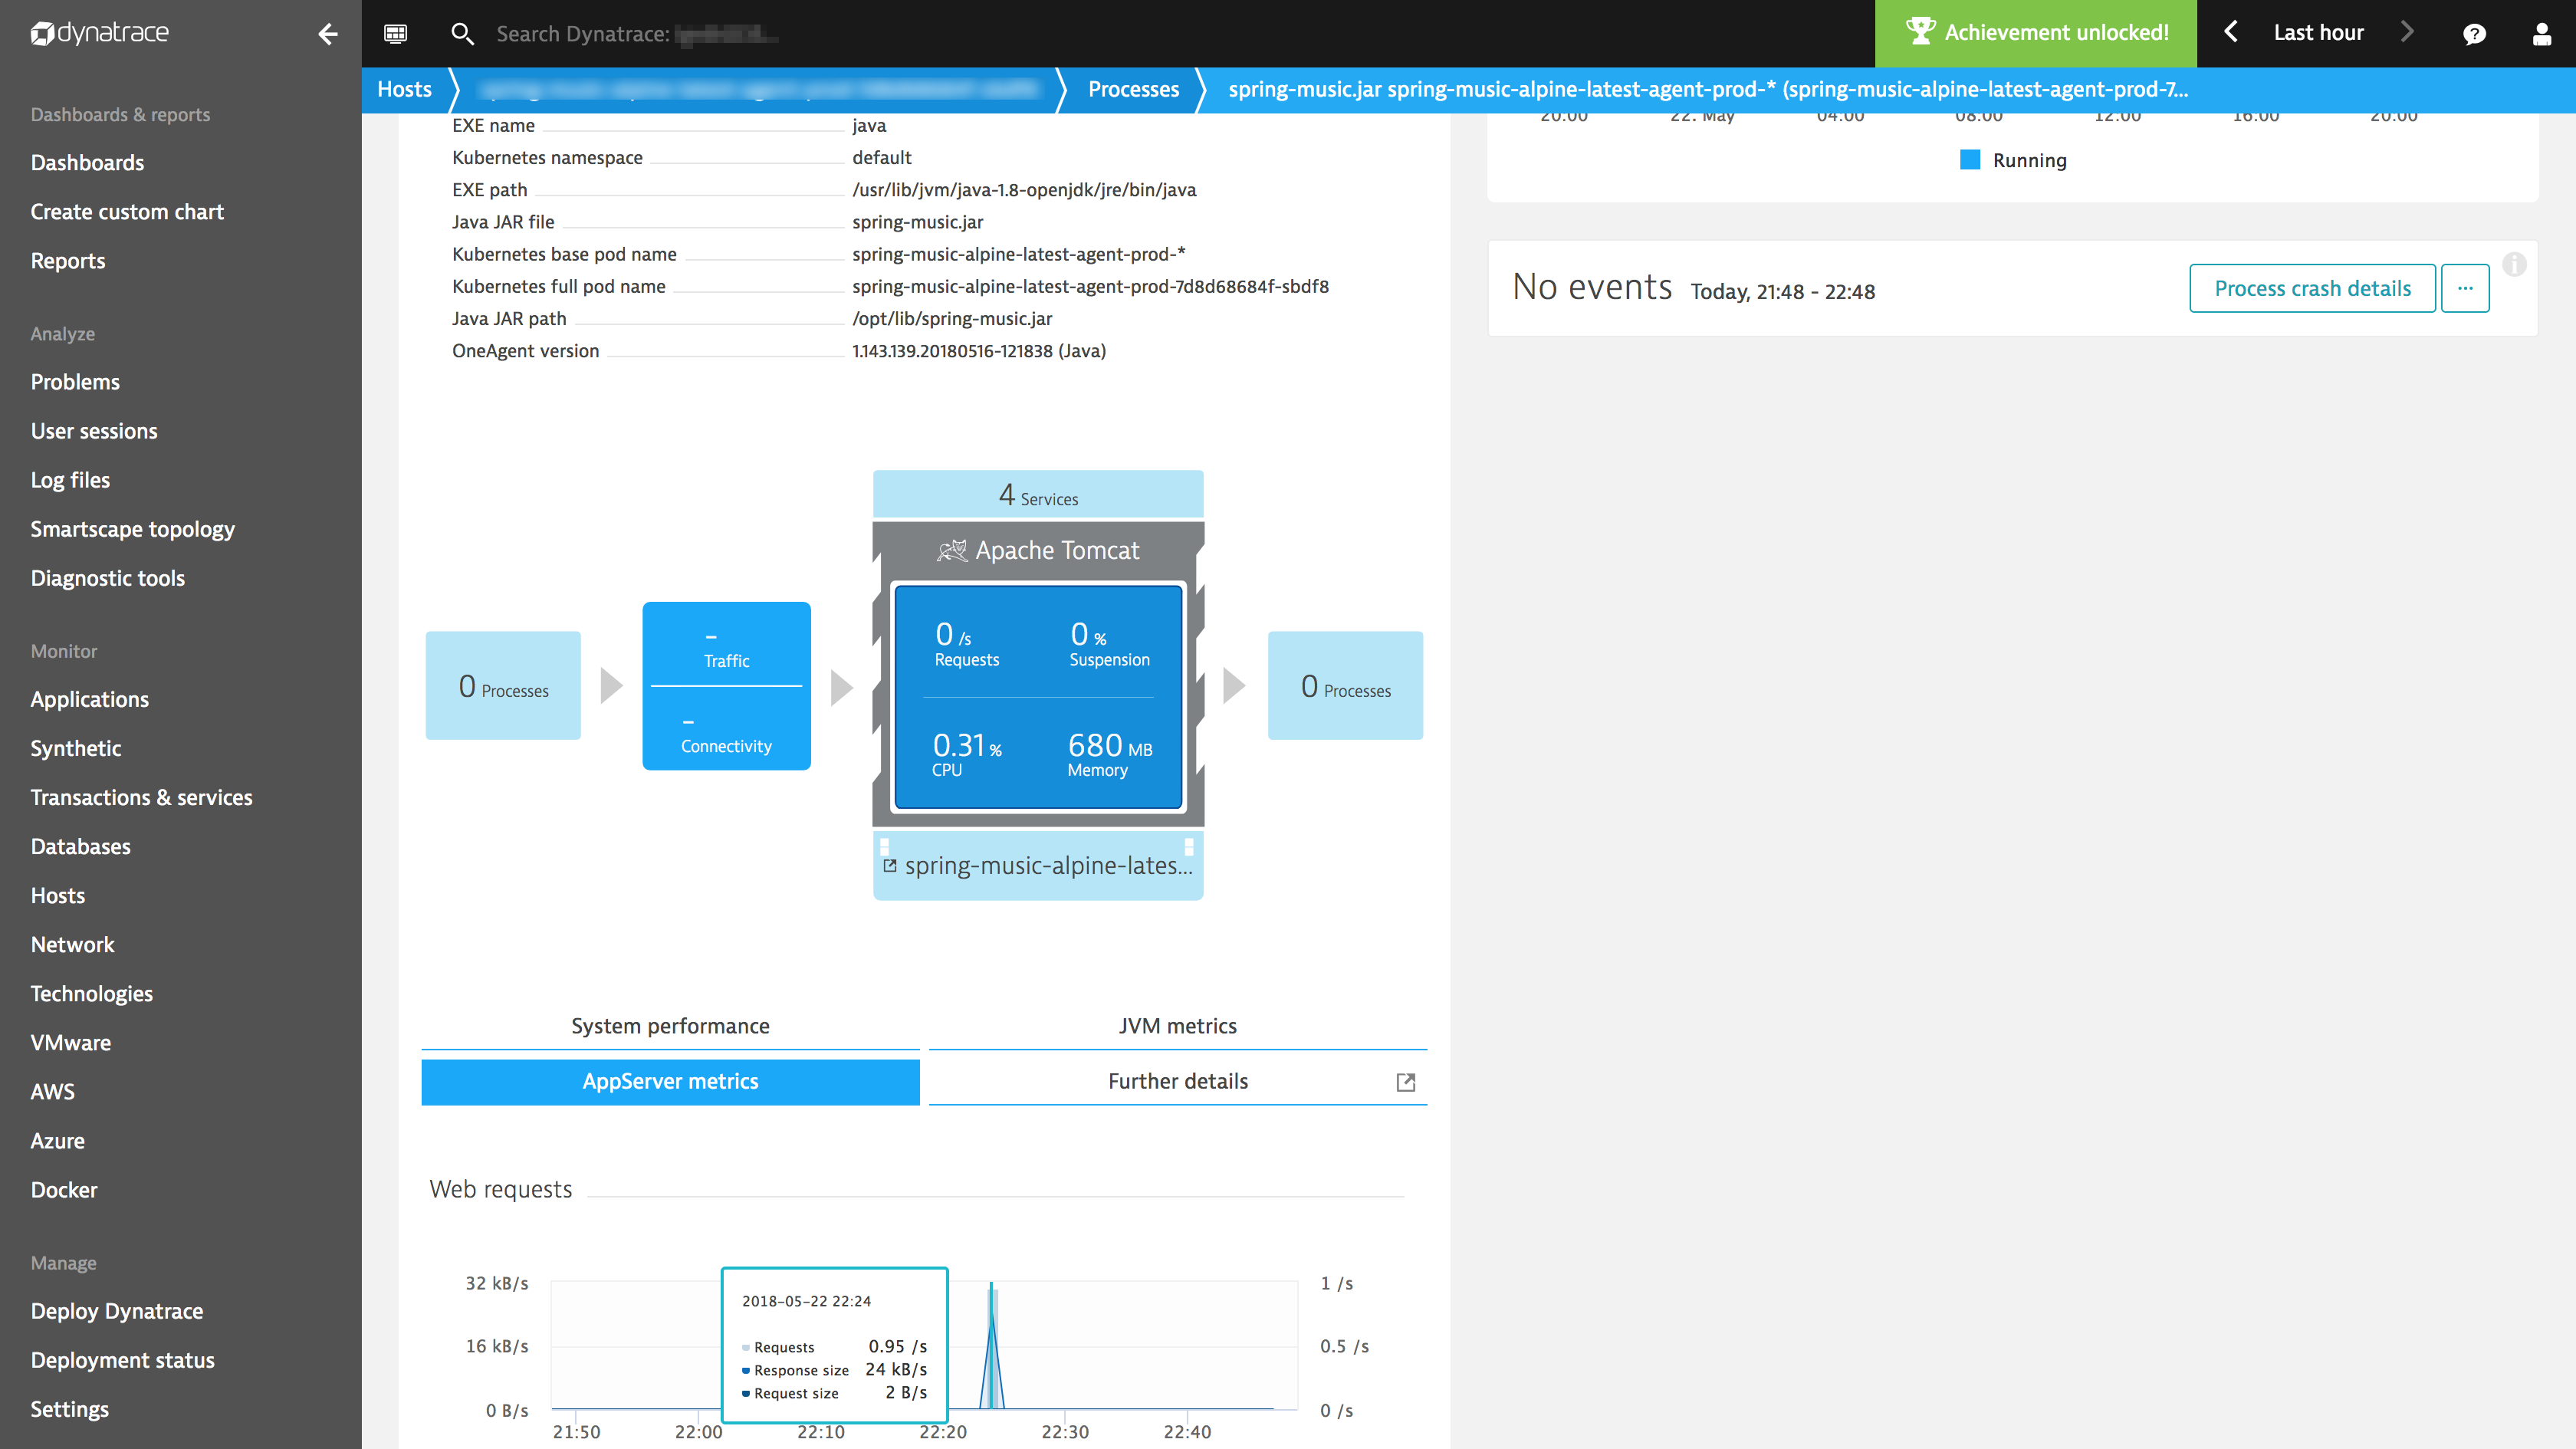Collapse the sidebar with back arrow
Screen dimensions: 2576x1449
[328, 34]
